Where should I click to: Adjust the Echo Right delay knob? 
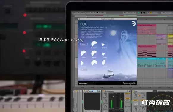(143, 95)
